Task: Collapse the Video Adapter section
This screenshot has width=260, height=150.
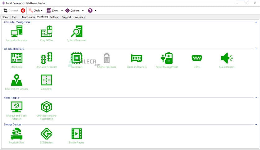Action: pyautogui.click(x=256, y=98)
